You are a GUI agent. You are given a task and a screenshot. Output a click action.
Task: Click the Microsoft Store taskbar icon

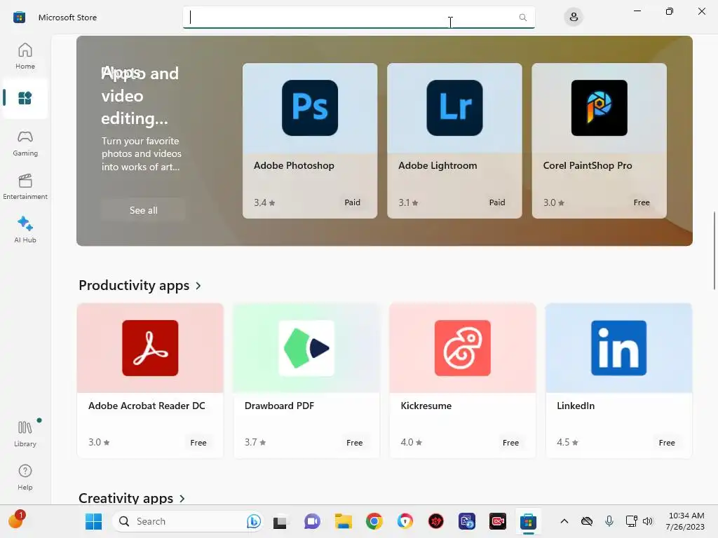(528, 521)
